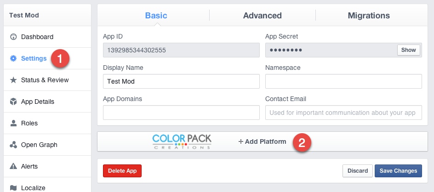Click Save Changes
434x192 pixels.
[398, 171]
